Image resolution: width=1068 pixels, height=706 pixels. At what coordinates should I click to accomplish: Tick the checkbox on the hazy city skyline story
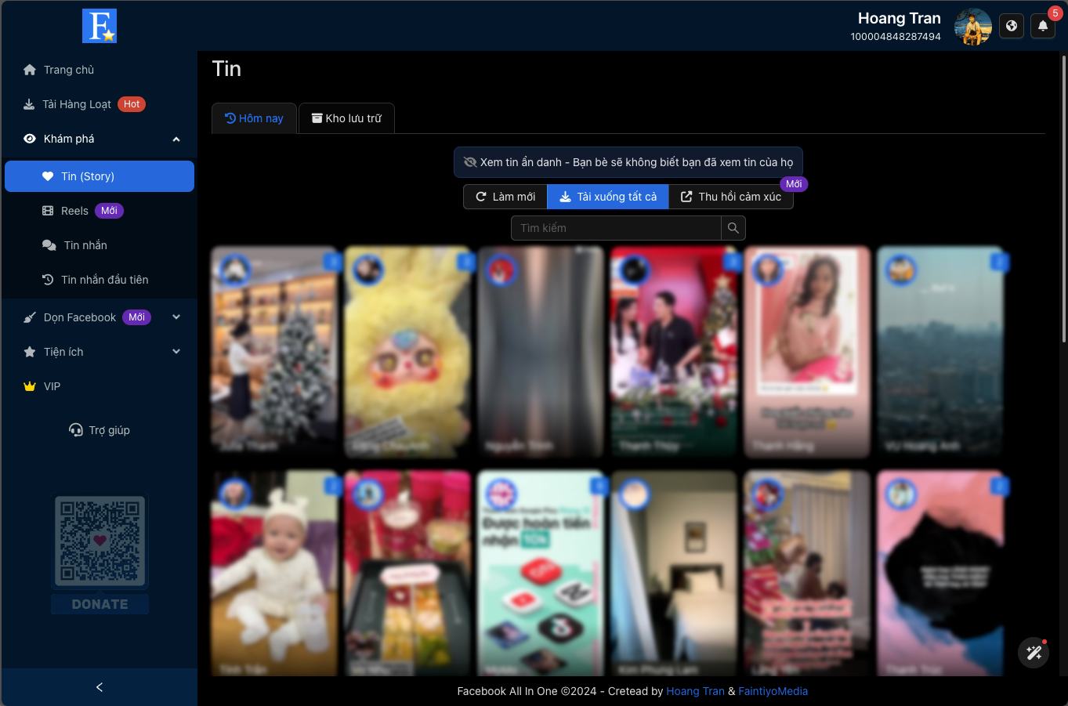[x=999, y=262]
